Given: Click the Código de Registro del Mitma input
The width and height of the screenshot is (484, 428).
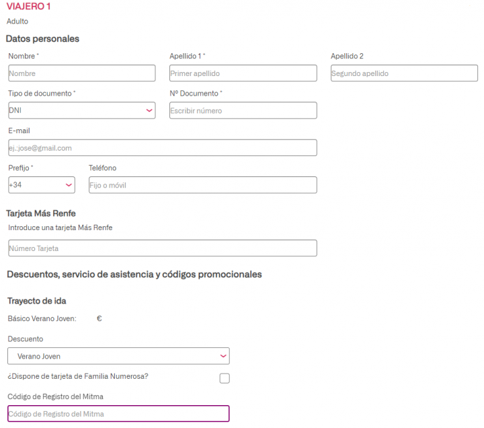Looking at the screenshot, I should point(118,414).
